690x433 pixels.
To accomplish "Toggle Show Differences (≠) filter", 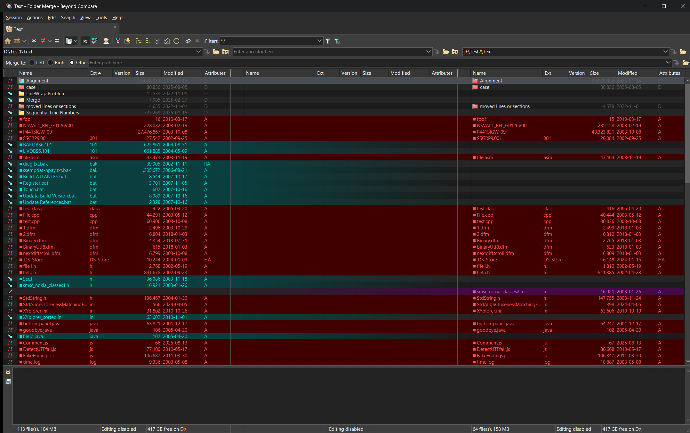I will tap(43, 41).
